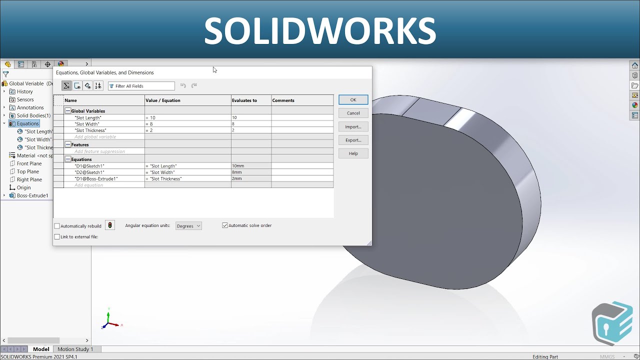Screen dimensions: 640x360
Task: Switch to the Model tab
Action: click(41, 349)
